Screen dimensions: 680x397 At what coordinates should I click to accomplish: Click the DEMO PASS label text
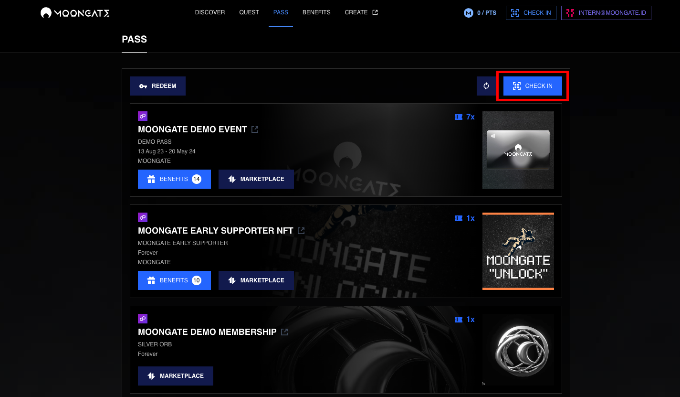[155, 142]
